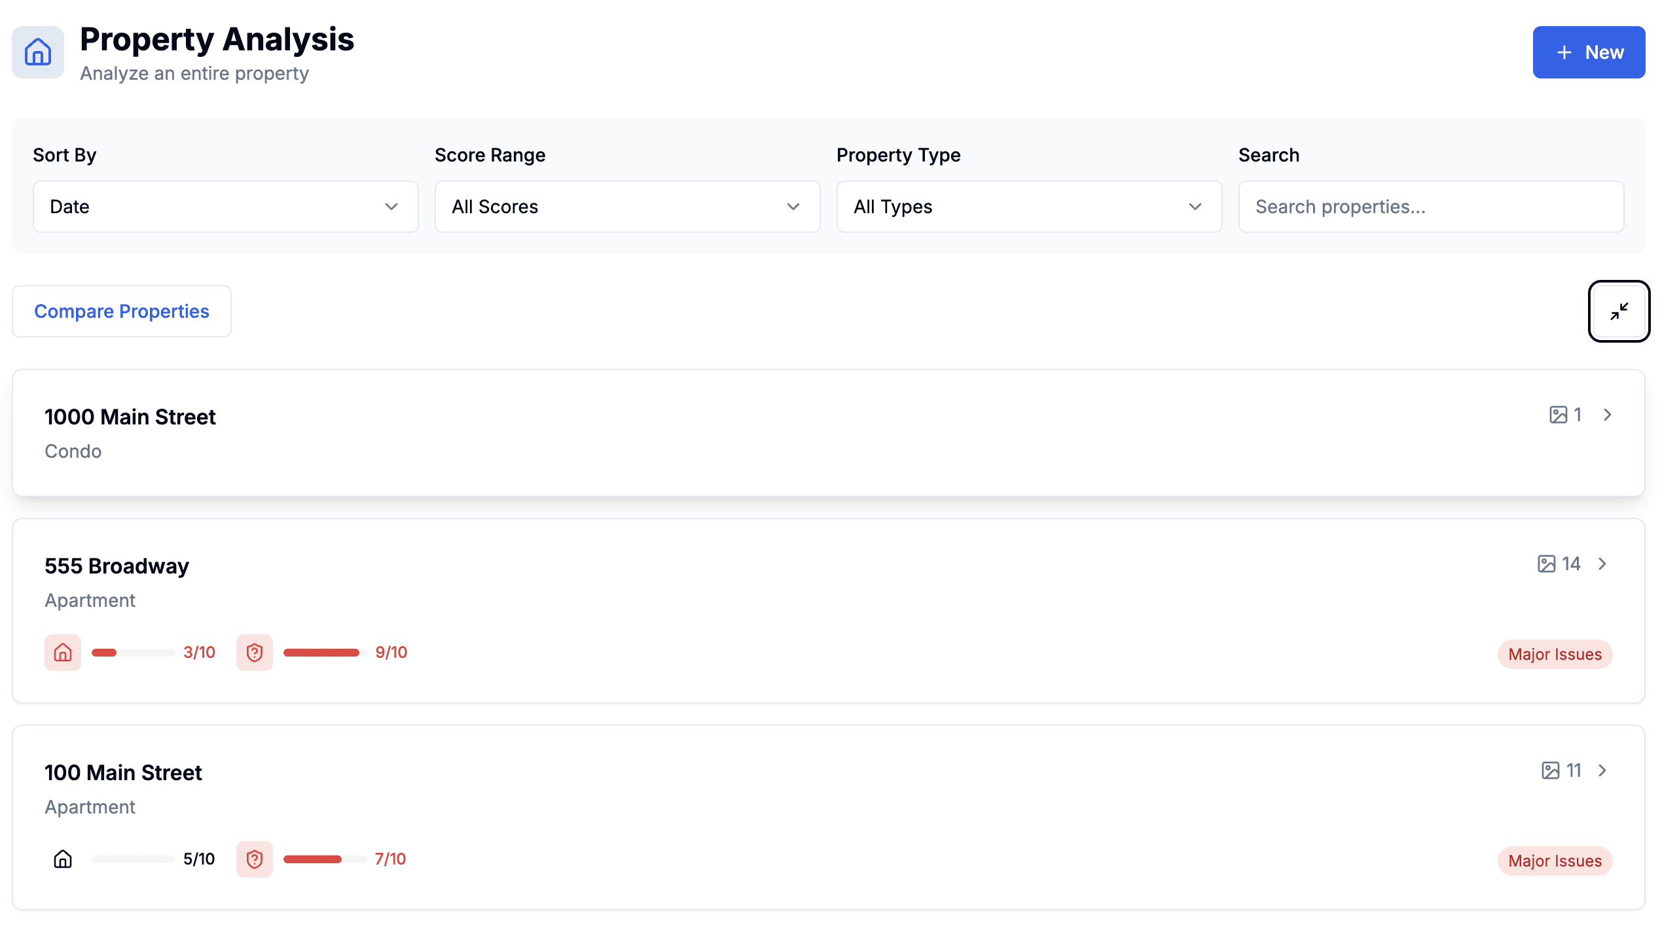Click the 7/10 score value
The height and width of the screenshot is (926, 1660).
[390, 859]
